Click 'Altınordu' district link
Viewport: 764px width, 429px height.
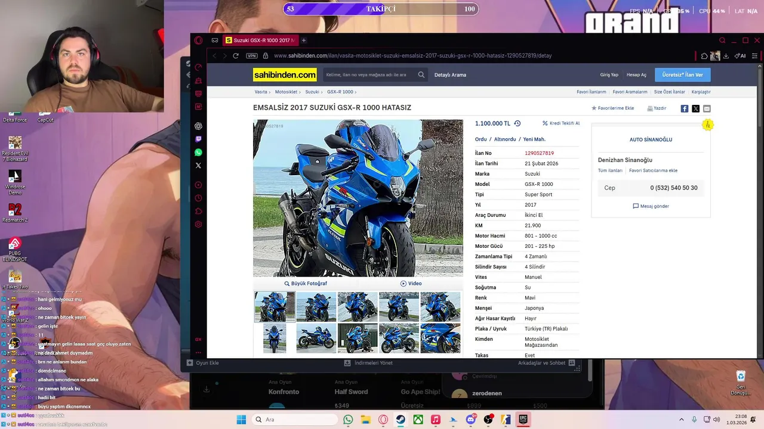[x=505, y=139]
